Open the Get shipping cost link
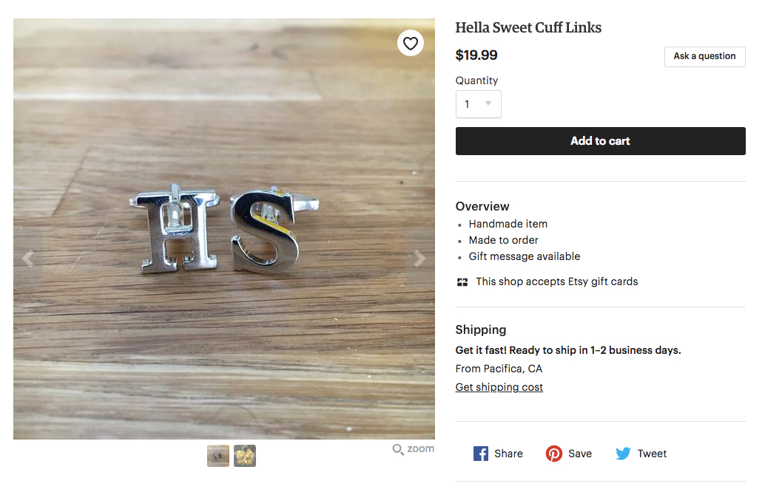 click(x=499, y=387)
